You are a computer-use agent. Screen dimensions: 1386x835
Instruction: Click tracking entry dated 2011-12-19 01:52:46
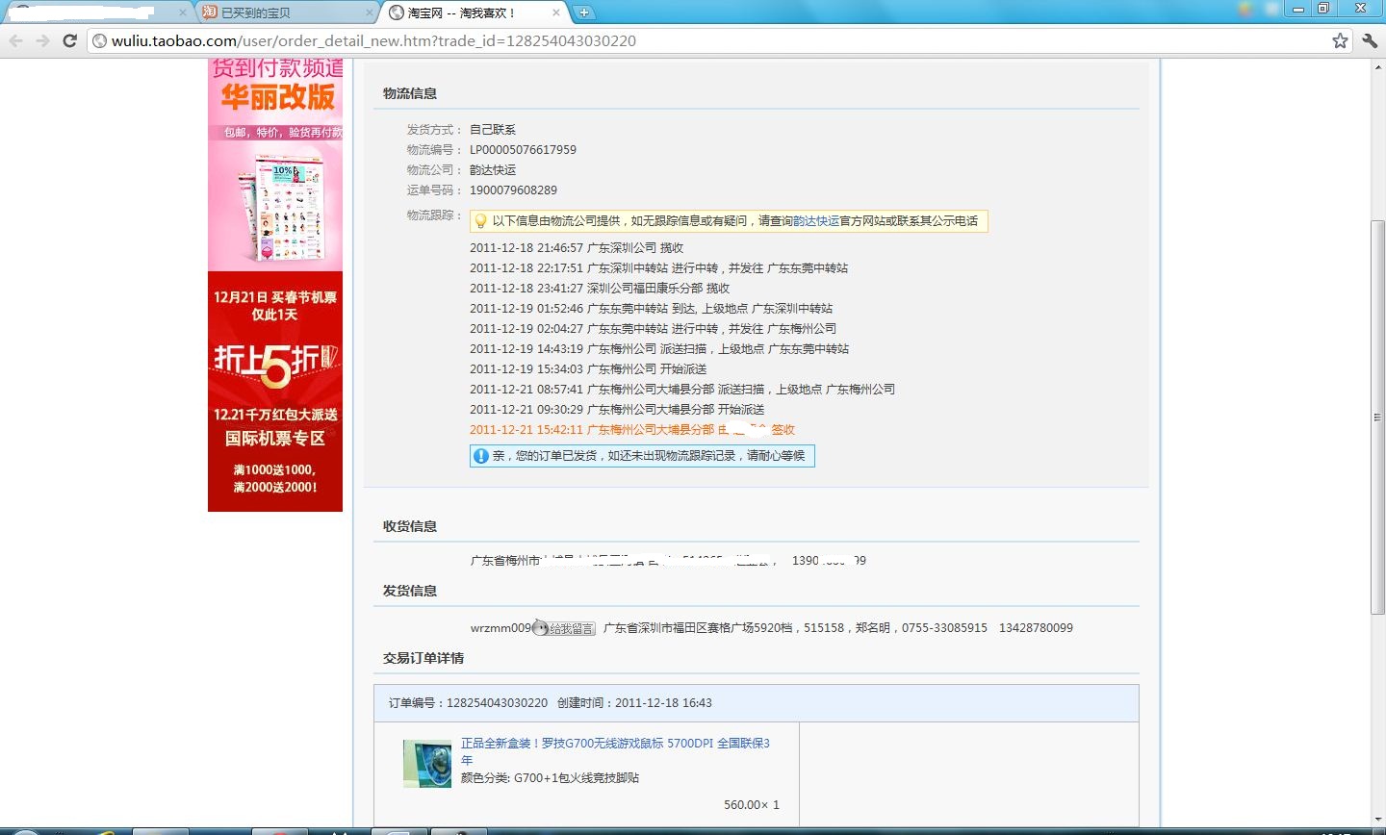[x=652, y=309]
